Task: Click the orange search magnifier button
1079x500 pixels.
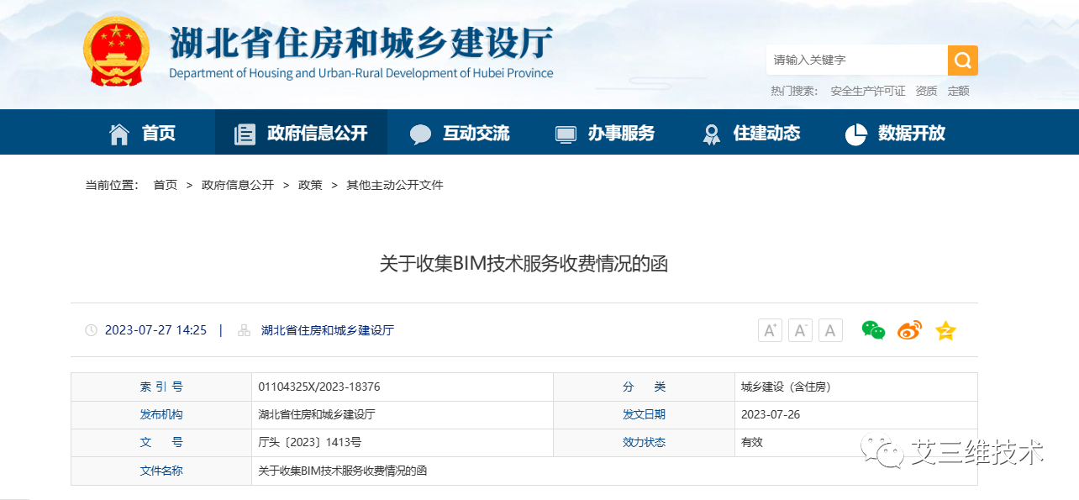Action: click(962, 61)
